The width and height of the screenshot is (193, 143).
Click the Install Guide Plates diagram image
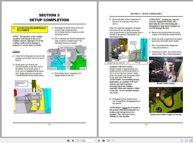(32, 97)
